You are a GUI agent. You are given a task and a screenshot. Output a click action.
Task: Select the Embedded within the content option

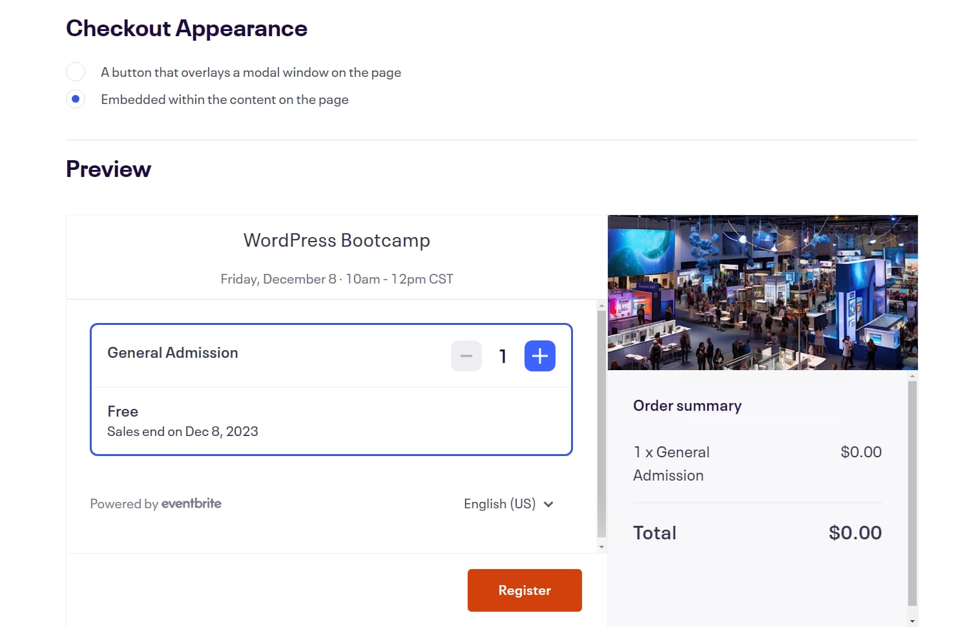click(x=76, y=99)
